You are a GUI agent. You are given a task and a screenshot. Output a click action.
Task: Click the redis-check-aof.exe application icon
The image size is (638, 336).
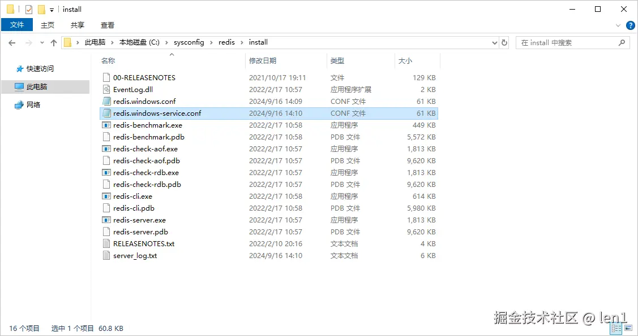point(106,149)
